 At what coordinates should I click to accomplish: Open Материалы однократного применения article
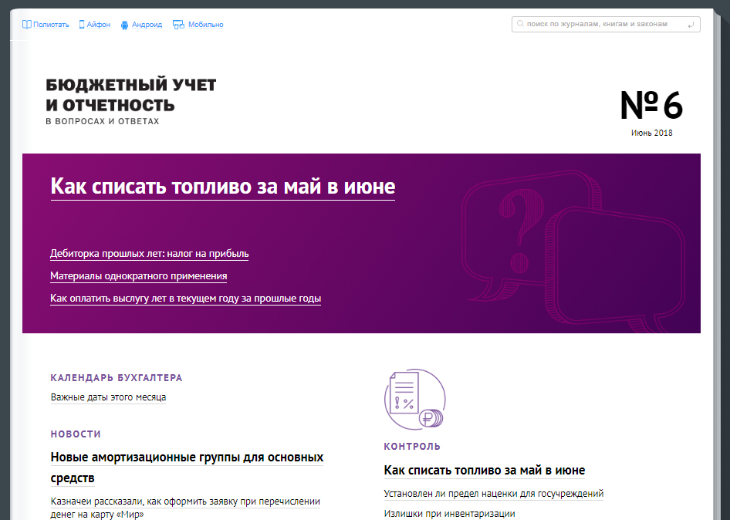coord(138,275)
